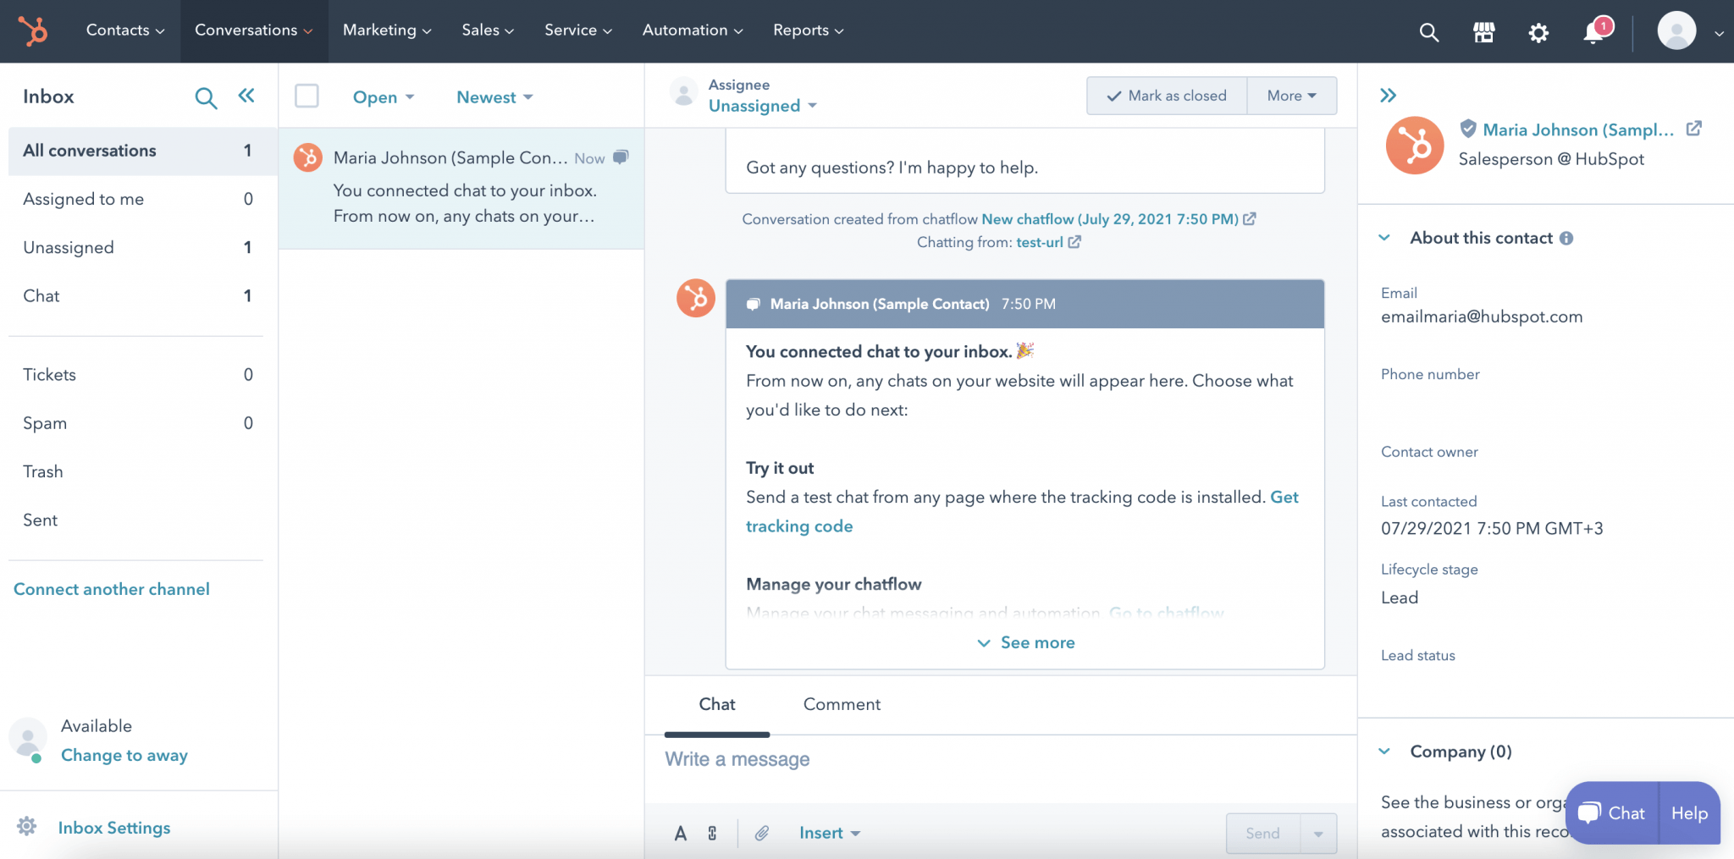
Task: Click the Connect another channel link
Action: click(x=111, y=588)
